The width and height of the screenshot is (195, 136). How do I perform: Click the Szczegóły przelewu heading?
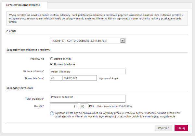click(x=19, y=88)
